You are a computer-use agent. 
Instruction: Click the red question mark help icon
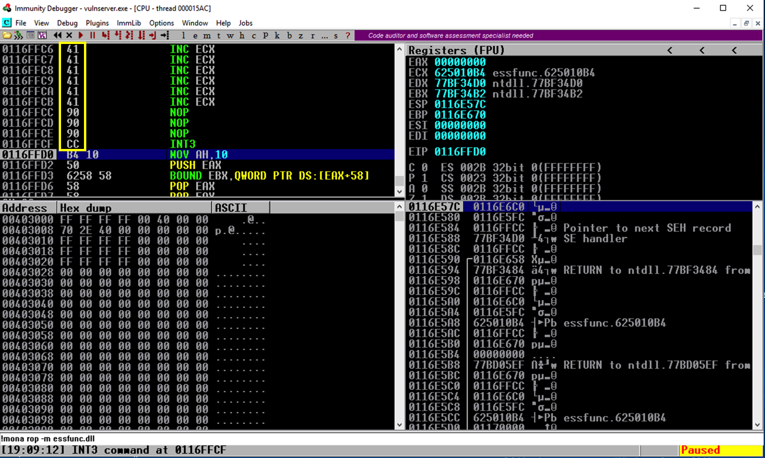pos(348,36)
